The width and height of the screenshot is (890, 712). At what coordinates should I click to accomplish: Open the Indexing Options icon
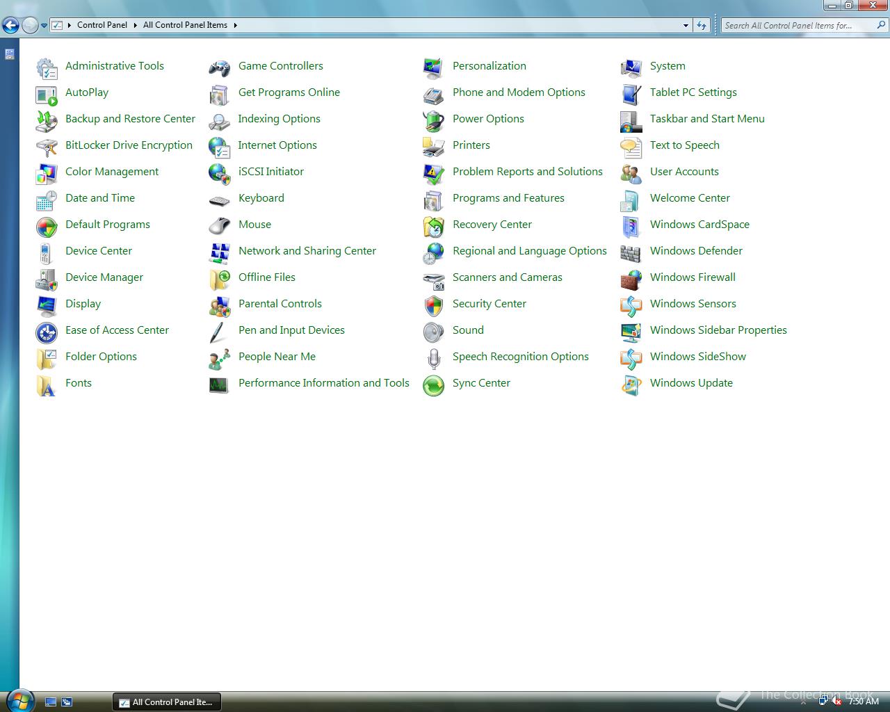220,121
